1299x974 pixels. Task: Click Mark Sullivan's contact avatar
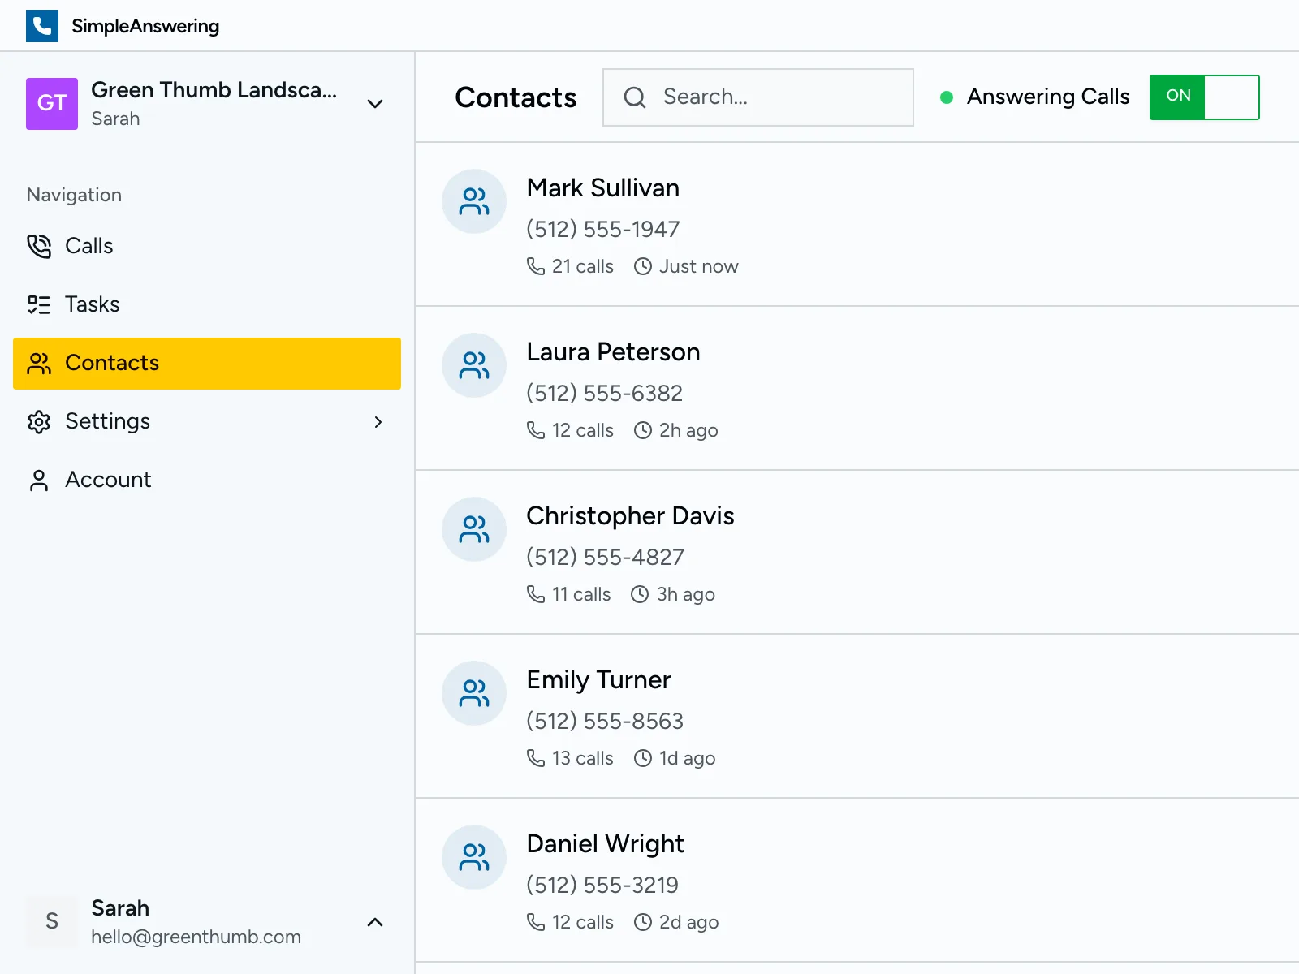click(473, 201)
